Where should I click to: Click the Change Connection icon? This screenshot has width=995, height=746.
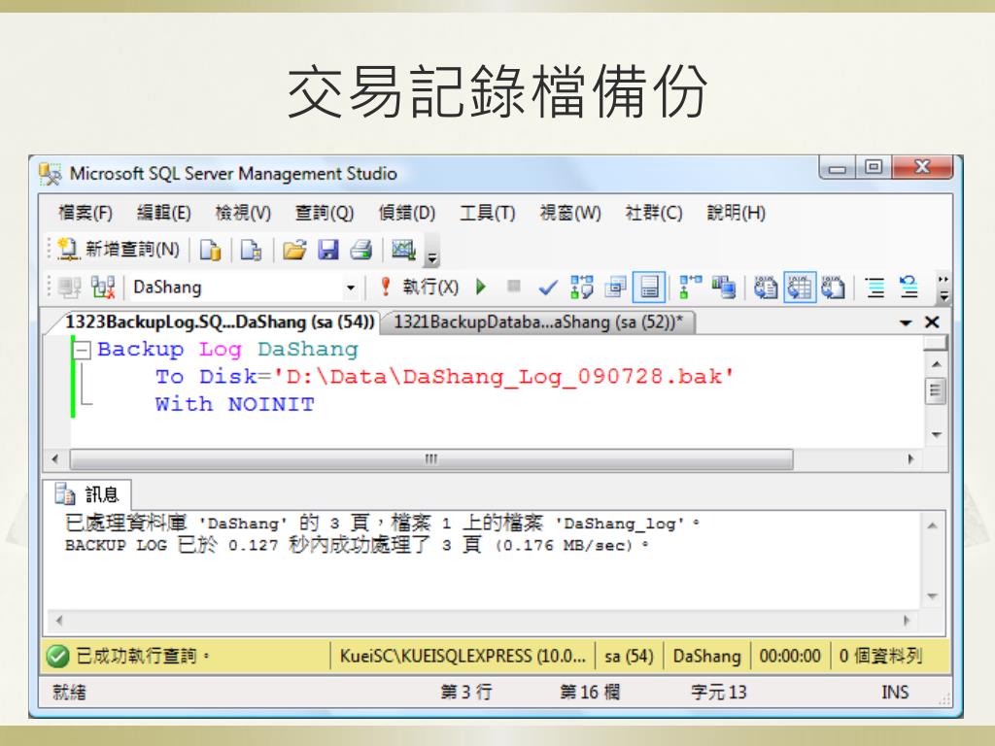[x=103, y=288]
